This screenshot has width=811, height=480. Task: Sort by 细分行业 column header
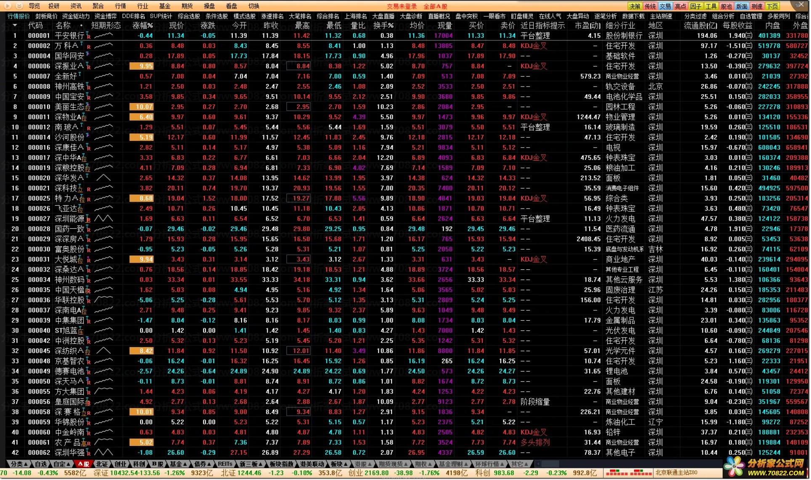pyautogui.click(x=620, y=26)
